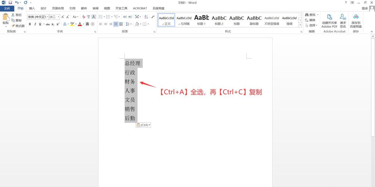Decrease the font size (shrink font icon)
The height and width of the screenshot is (187, 375).
pos(68,17)
